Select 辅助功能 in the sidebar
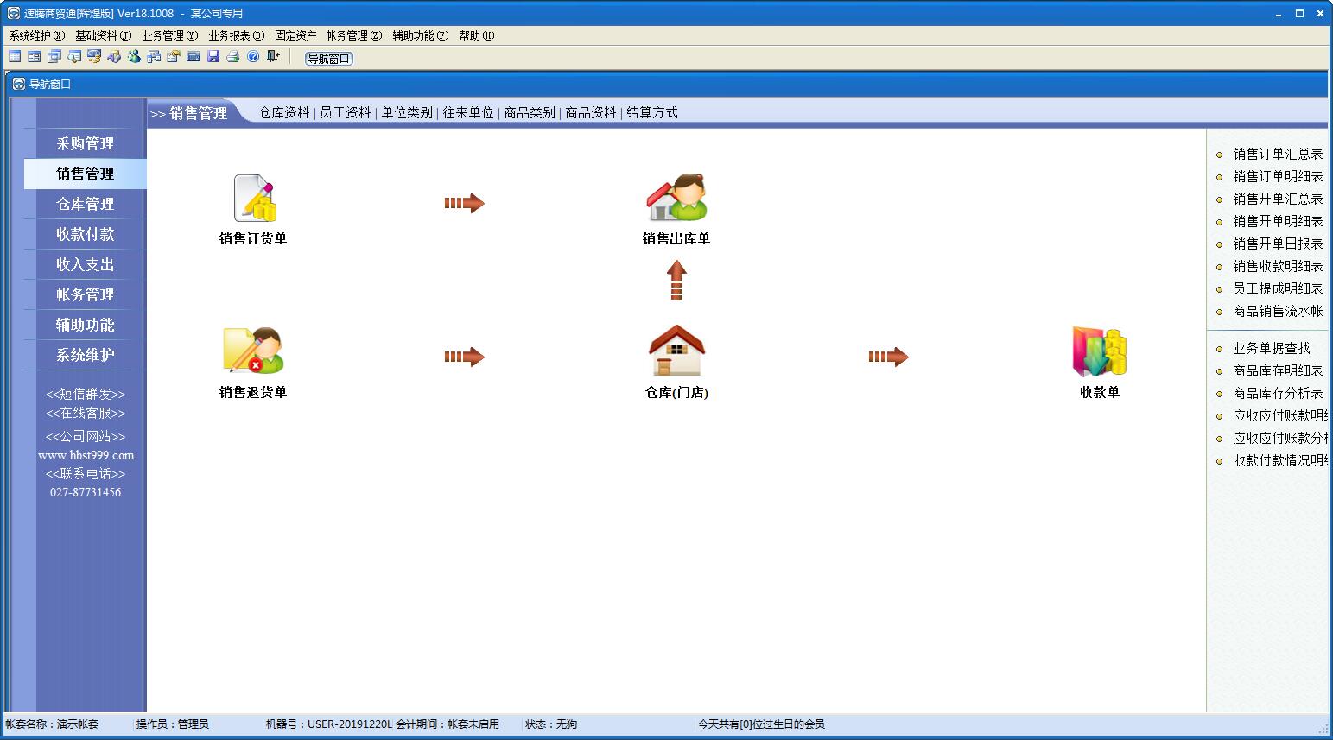 [86, 325]
